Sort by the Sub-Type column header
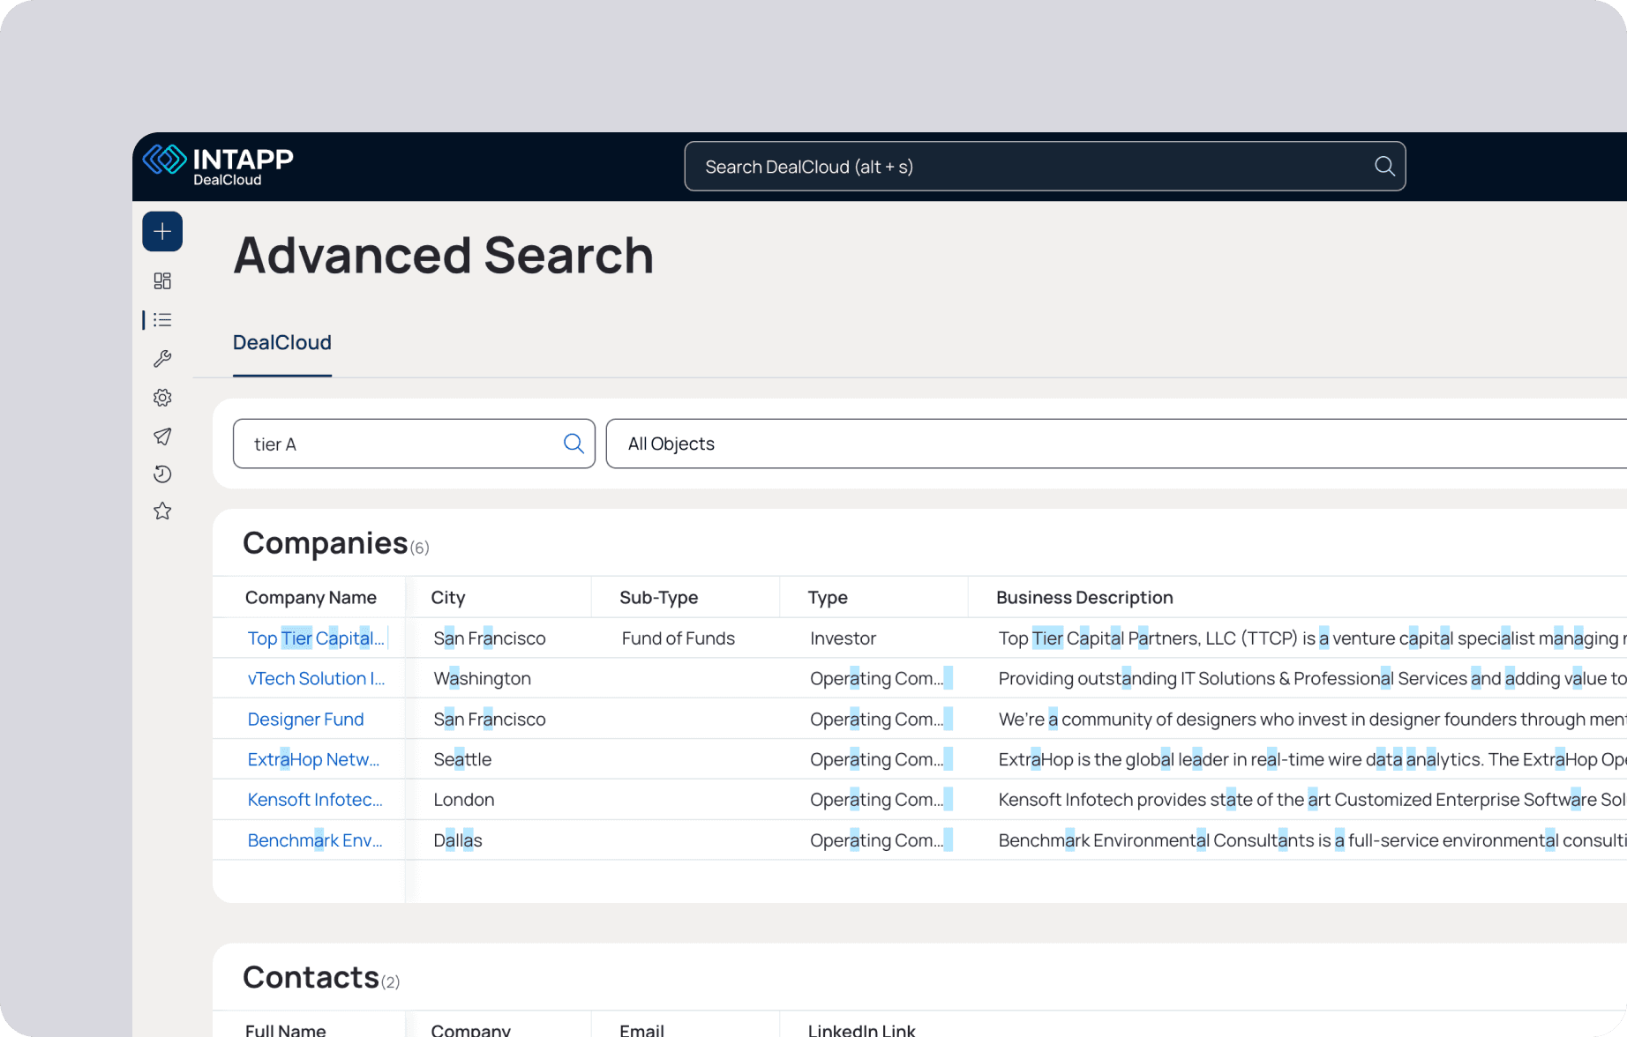The width and height of the screenshot is (1627, 1037). tap(659, 598)
